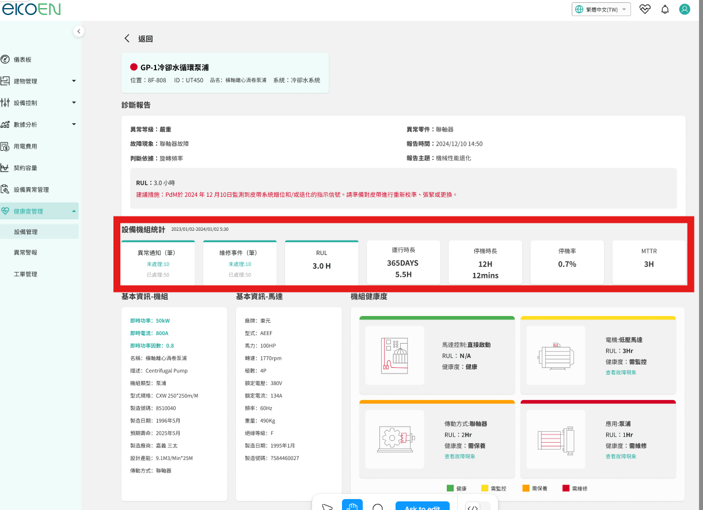Collapse the sidebar with the arrow button
The image size is (703, 510).
pyautogui.click(x=79, y=32)
